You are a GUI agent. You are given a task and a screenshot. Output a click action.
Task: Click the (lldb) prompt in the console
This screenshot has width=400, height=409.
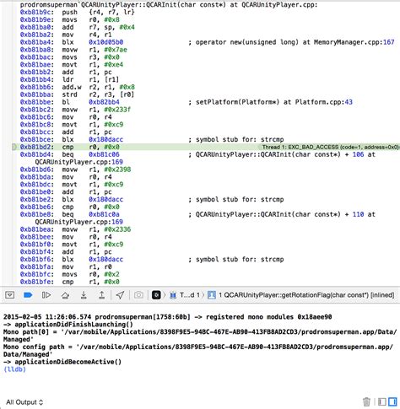click(x=14, y=369)
